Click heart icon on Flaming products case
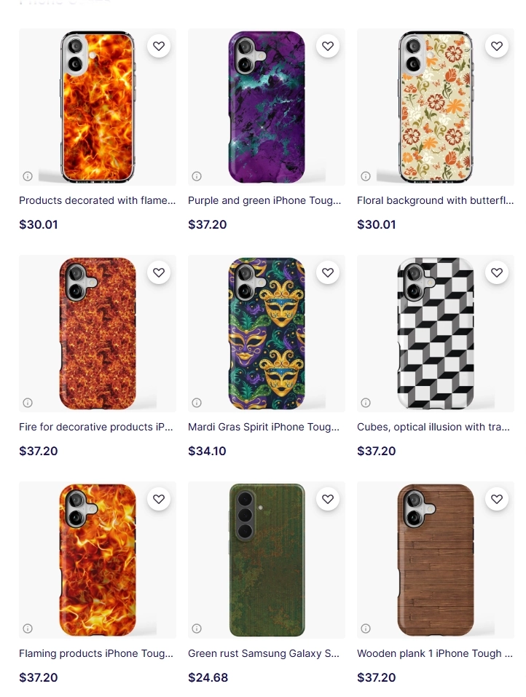 (159, 499)
